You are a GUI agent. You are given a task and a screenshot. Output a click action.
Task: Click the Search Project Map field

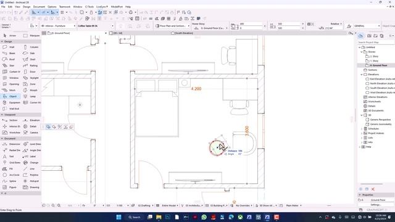coord(376,43)
